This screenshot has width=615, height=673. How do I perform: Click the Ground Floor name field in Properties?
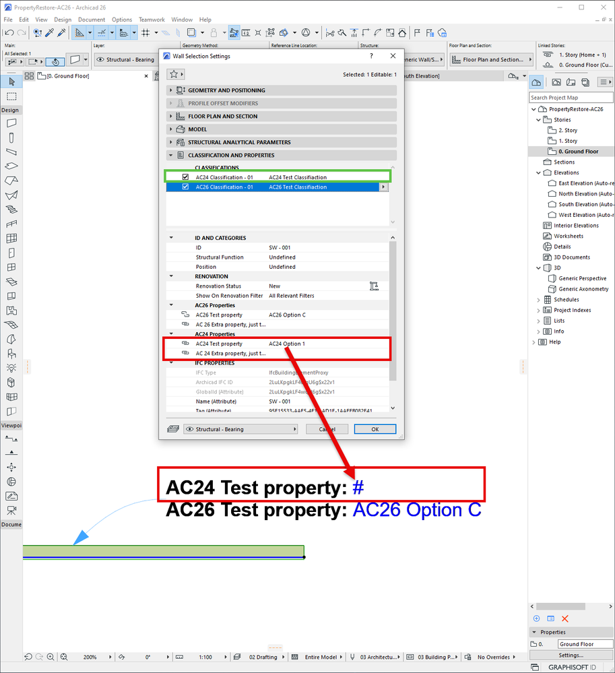(x=585, y=644)
